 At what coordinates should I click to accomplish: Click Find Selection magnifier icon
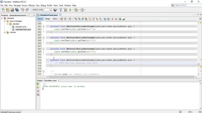pyautogui.click(x=76, y=19)
